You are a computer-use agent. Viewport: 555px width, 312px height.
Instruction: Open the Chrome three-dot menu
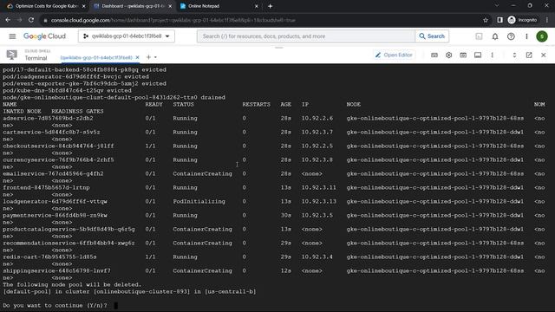pyautogui.click(x=547, y=20)
